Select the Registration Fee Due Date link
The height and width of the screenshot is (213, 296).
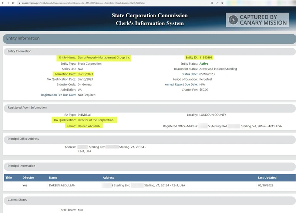coord(58,95)
